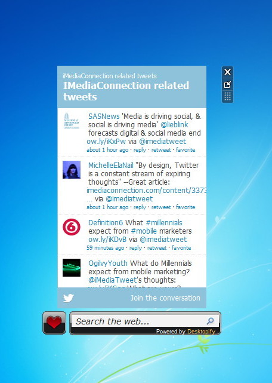Click favorite under SASNews tweet

186,150
